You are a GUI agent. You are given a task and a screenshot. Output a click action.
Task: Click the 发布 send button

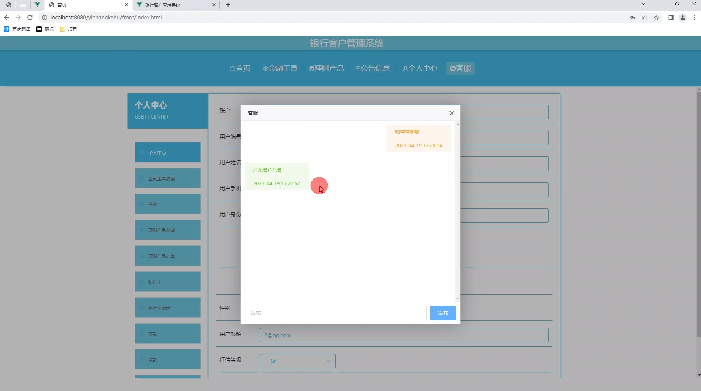click(443, 313)
